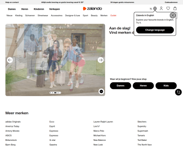Open the adidas Originals brand link

point(13,122)
